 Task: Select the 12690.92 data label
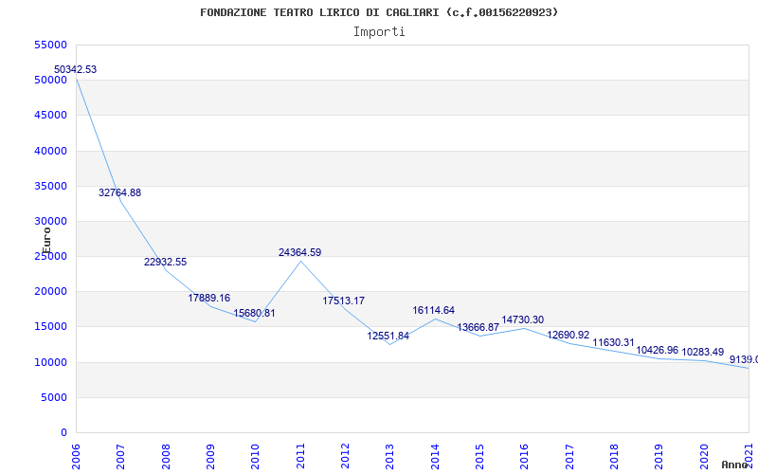click(x=568, y=336)
